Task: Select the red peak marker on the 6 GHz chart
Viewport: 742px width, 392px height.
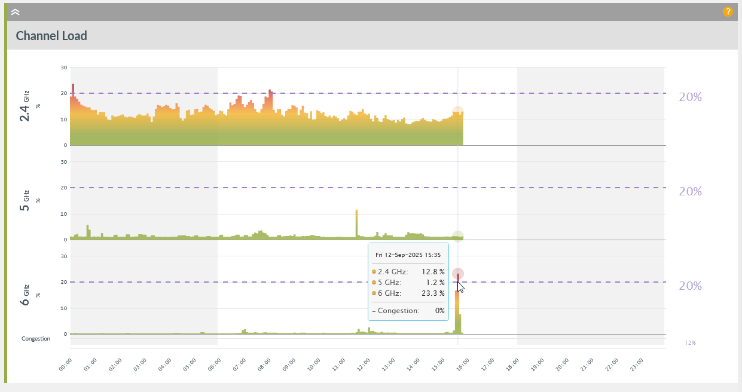Action: (457, 273)
